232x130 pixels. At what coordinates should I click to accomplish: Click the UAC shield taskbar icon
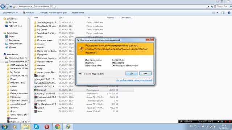coord(68,127)
